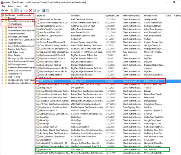
Task: Click the AAA Certificate Services certificate icon
Action: point(38,19)
